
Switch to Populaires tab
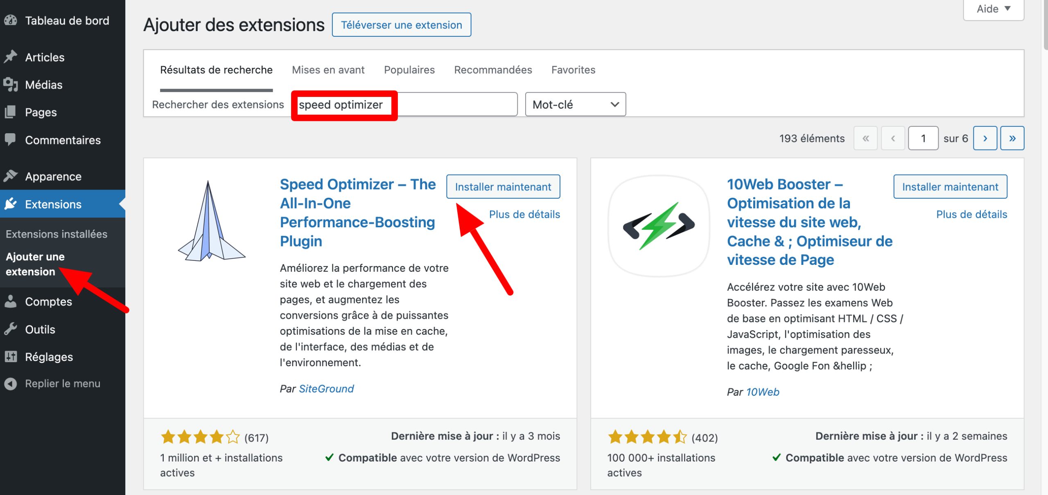(409, 70)
